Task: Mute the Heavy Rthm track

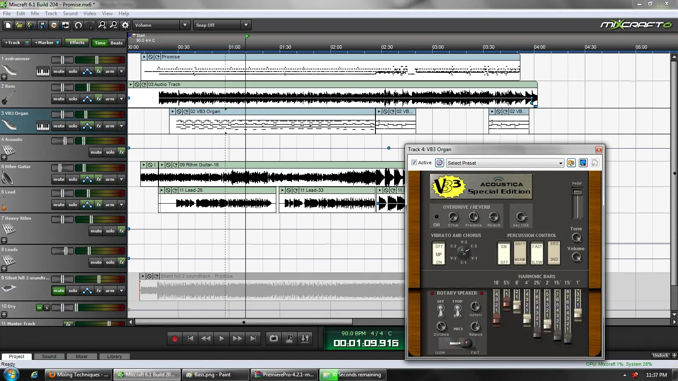Action: pyautogui.click(x=96, y=231)
